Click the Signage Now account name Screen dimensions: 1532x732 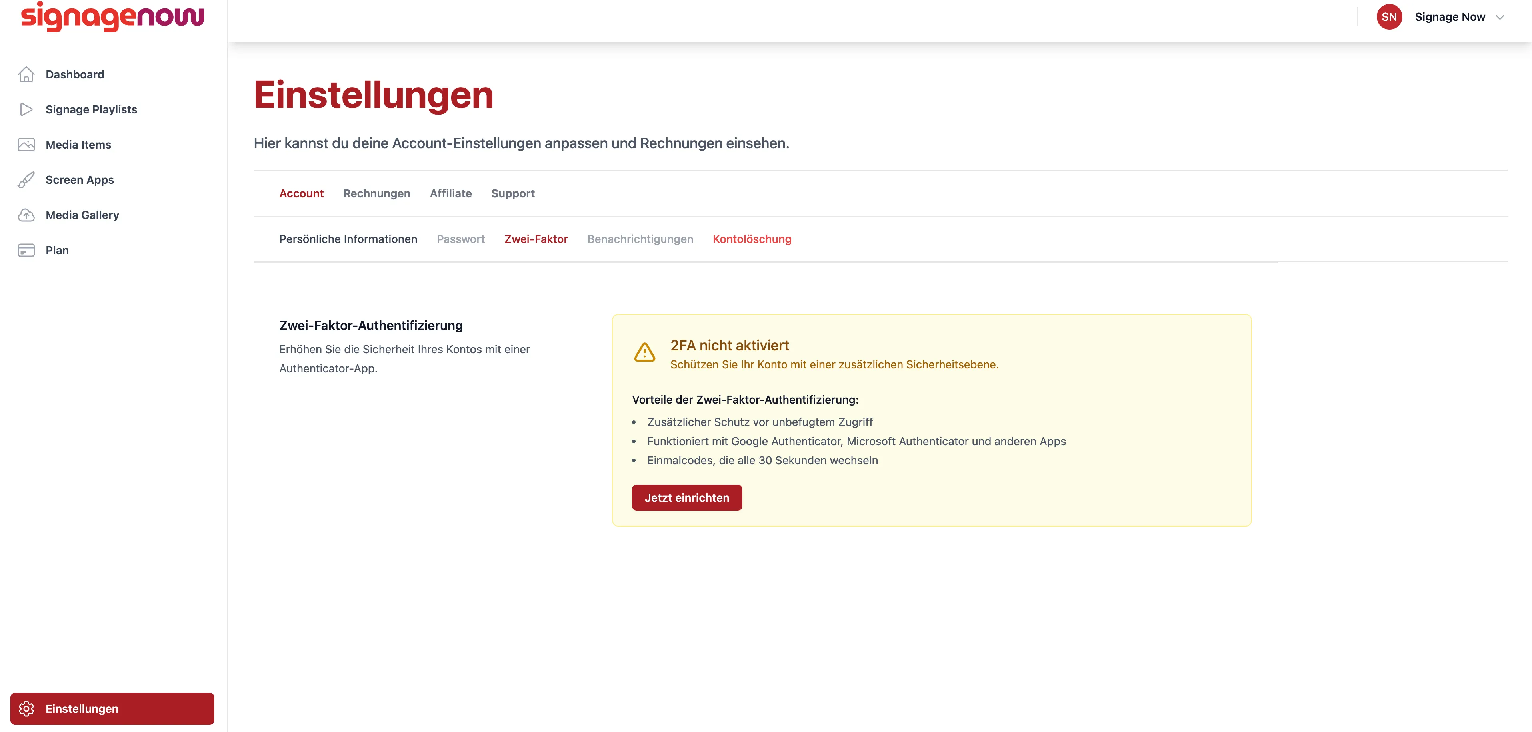coord(1450,17)
